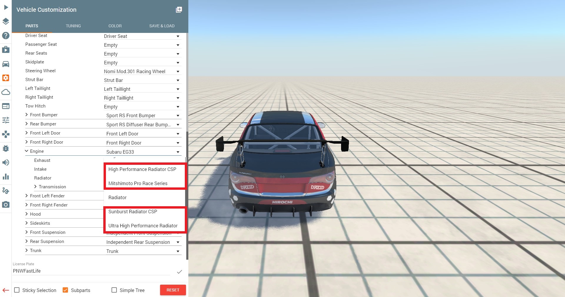Image resolution: width=565 pixels, height=297 pixels.
Task: Click the Exhaust row label
Action: coord(42,160)
